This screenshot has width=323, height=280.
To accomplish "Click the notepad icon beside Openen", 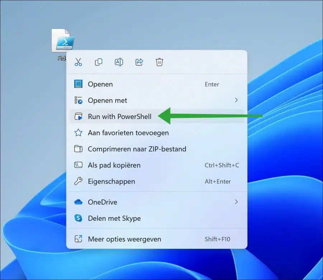I will pos(78,84).
